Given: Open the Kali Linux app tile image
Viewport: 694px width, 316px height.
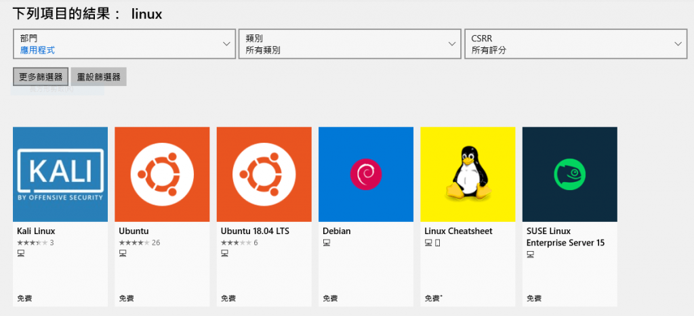Looking at the screenshot, I should click(x=60, y=174).
